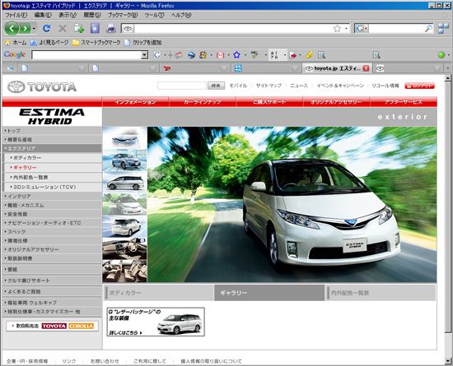Open the ファイル menu
Screen dimensions: 453x366
pyautogui.click(x=16, y=15)
